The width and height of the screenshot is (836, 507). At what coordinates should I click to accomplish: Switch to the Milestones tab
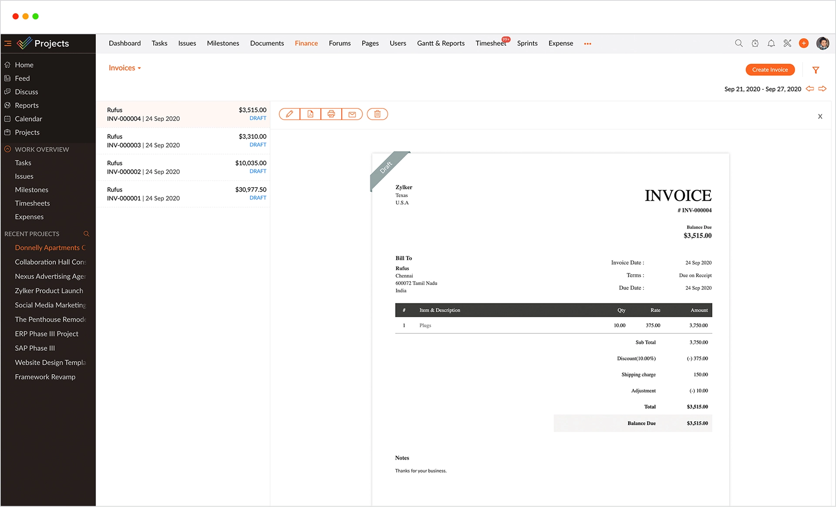[x=223, y=43]
